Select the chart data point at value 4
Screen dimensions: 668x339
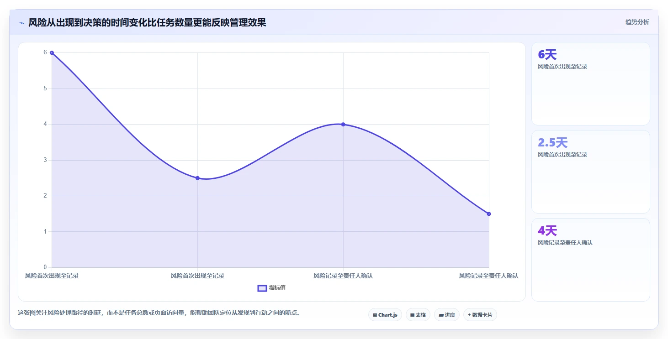(x=343, y=125)
